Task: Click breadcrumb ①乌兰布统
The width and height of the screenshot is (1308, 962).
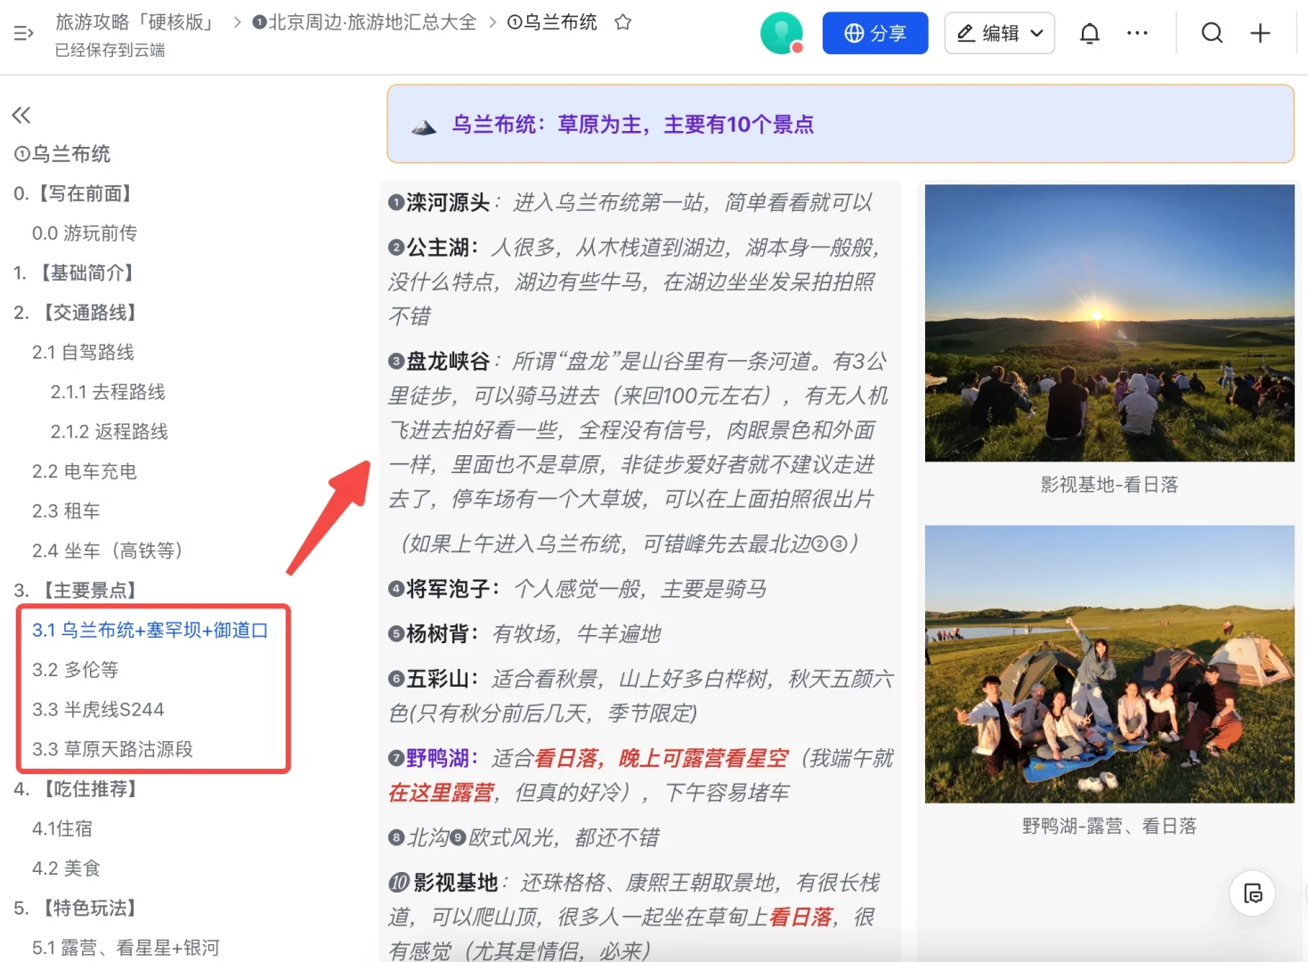Action: (x=552, y=22)
